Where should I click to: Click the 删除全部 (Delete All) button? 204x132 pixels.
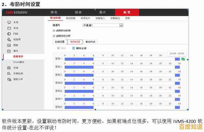(x=79, y=48)
